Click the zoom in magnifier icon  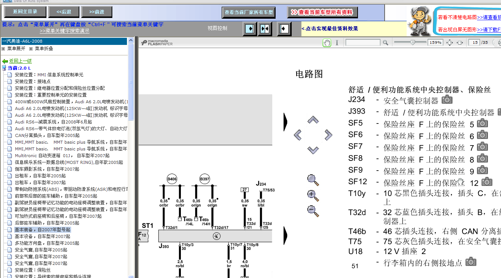[x=313, y=195]
